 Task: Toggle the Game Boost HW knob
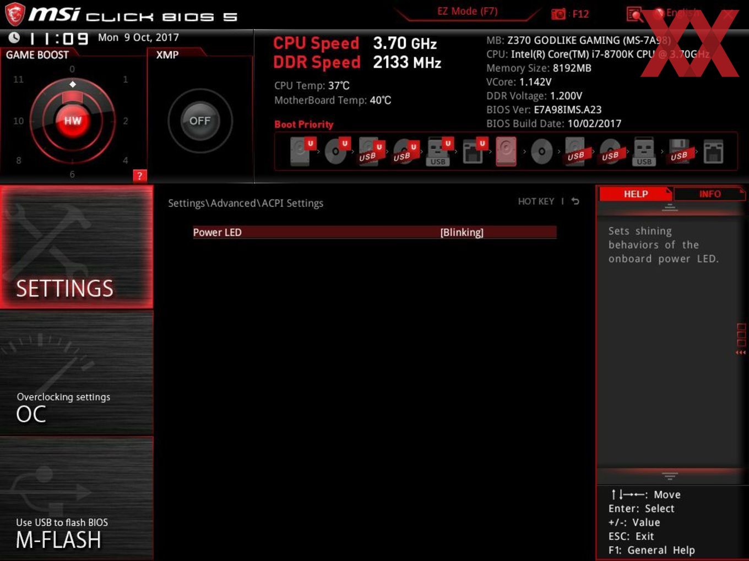[73, 120]
